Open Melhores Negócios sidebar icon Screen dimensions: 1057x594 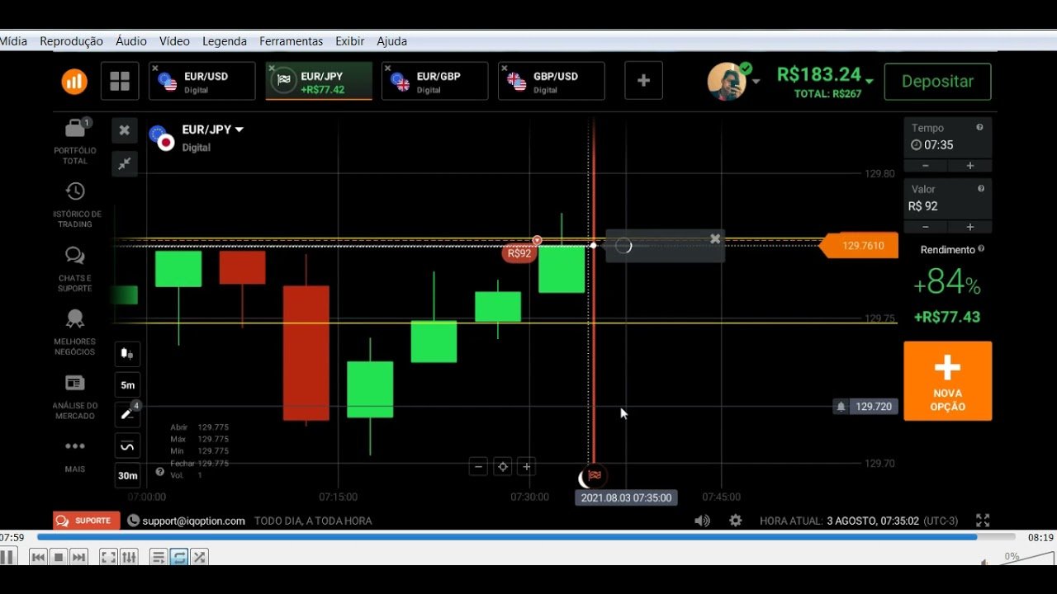75,319
